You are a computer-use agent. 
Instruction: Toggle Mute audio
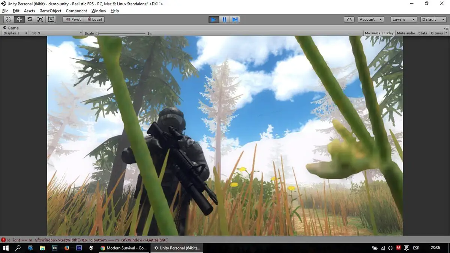point(406,33)
